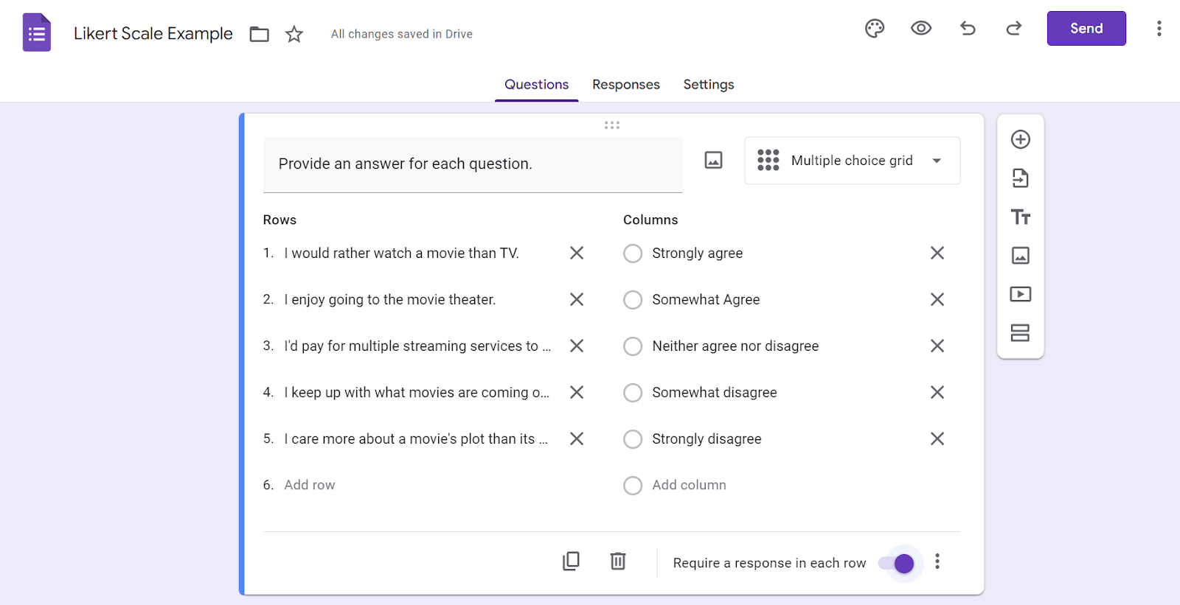Click the Add question plus icon
This screenshot has height=605, width=1180.
pos(1020,139)
